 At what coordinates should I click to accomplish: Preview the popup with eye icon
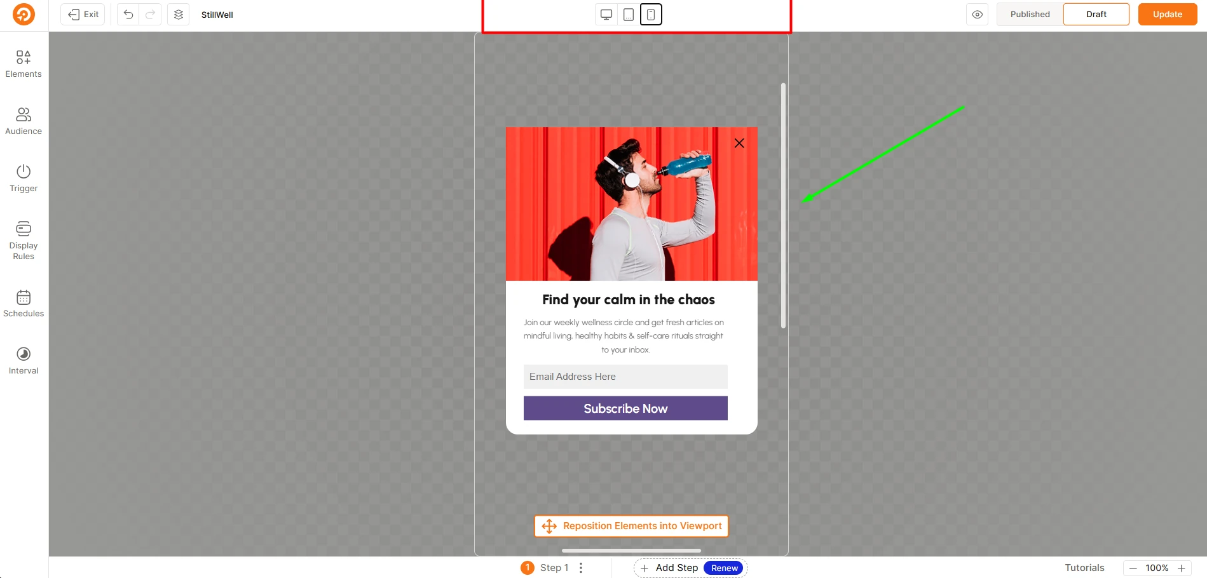[978, 14]
